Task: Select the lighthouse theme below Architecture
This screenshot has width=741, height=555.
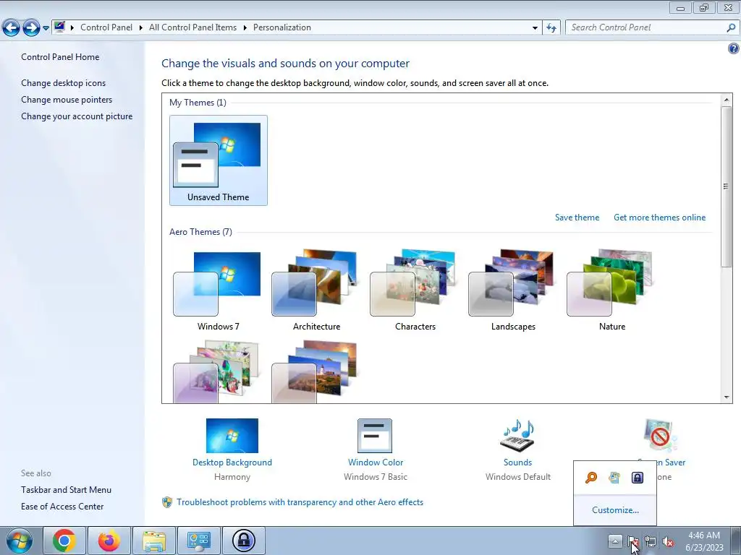Action: click(x=316, y=372)
